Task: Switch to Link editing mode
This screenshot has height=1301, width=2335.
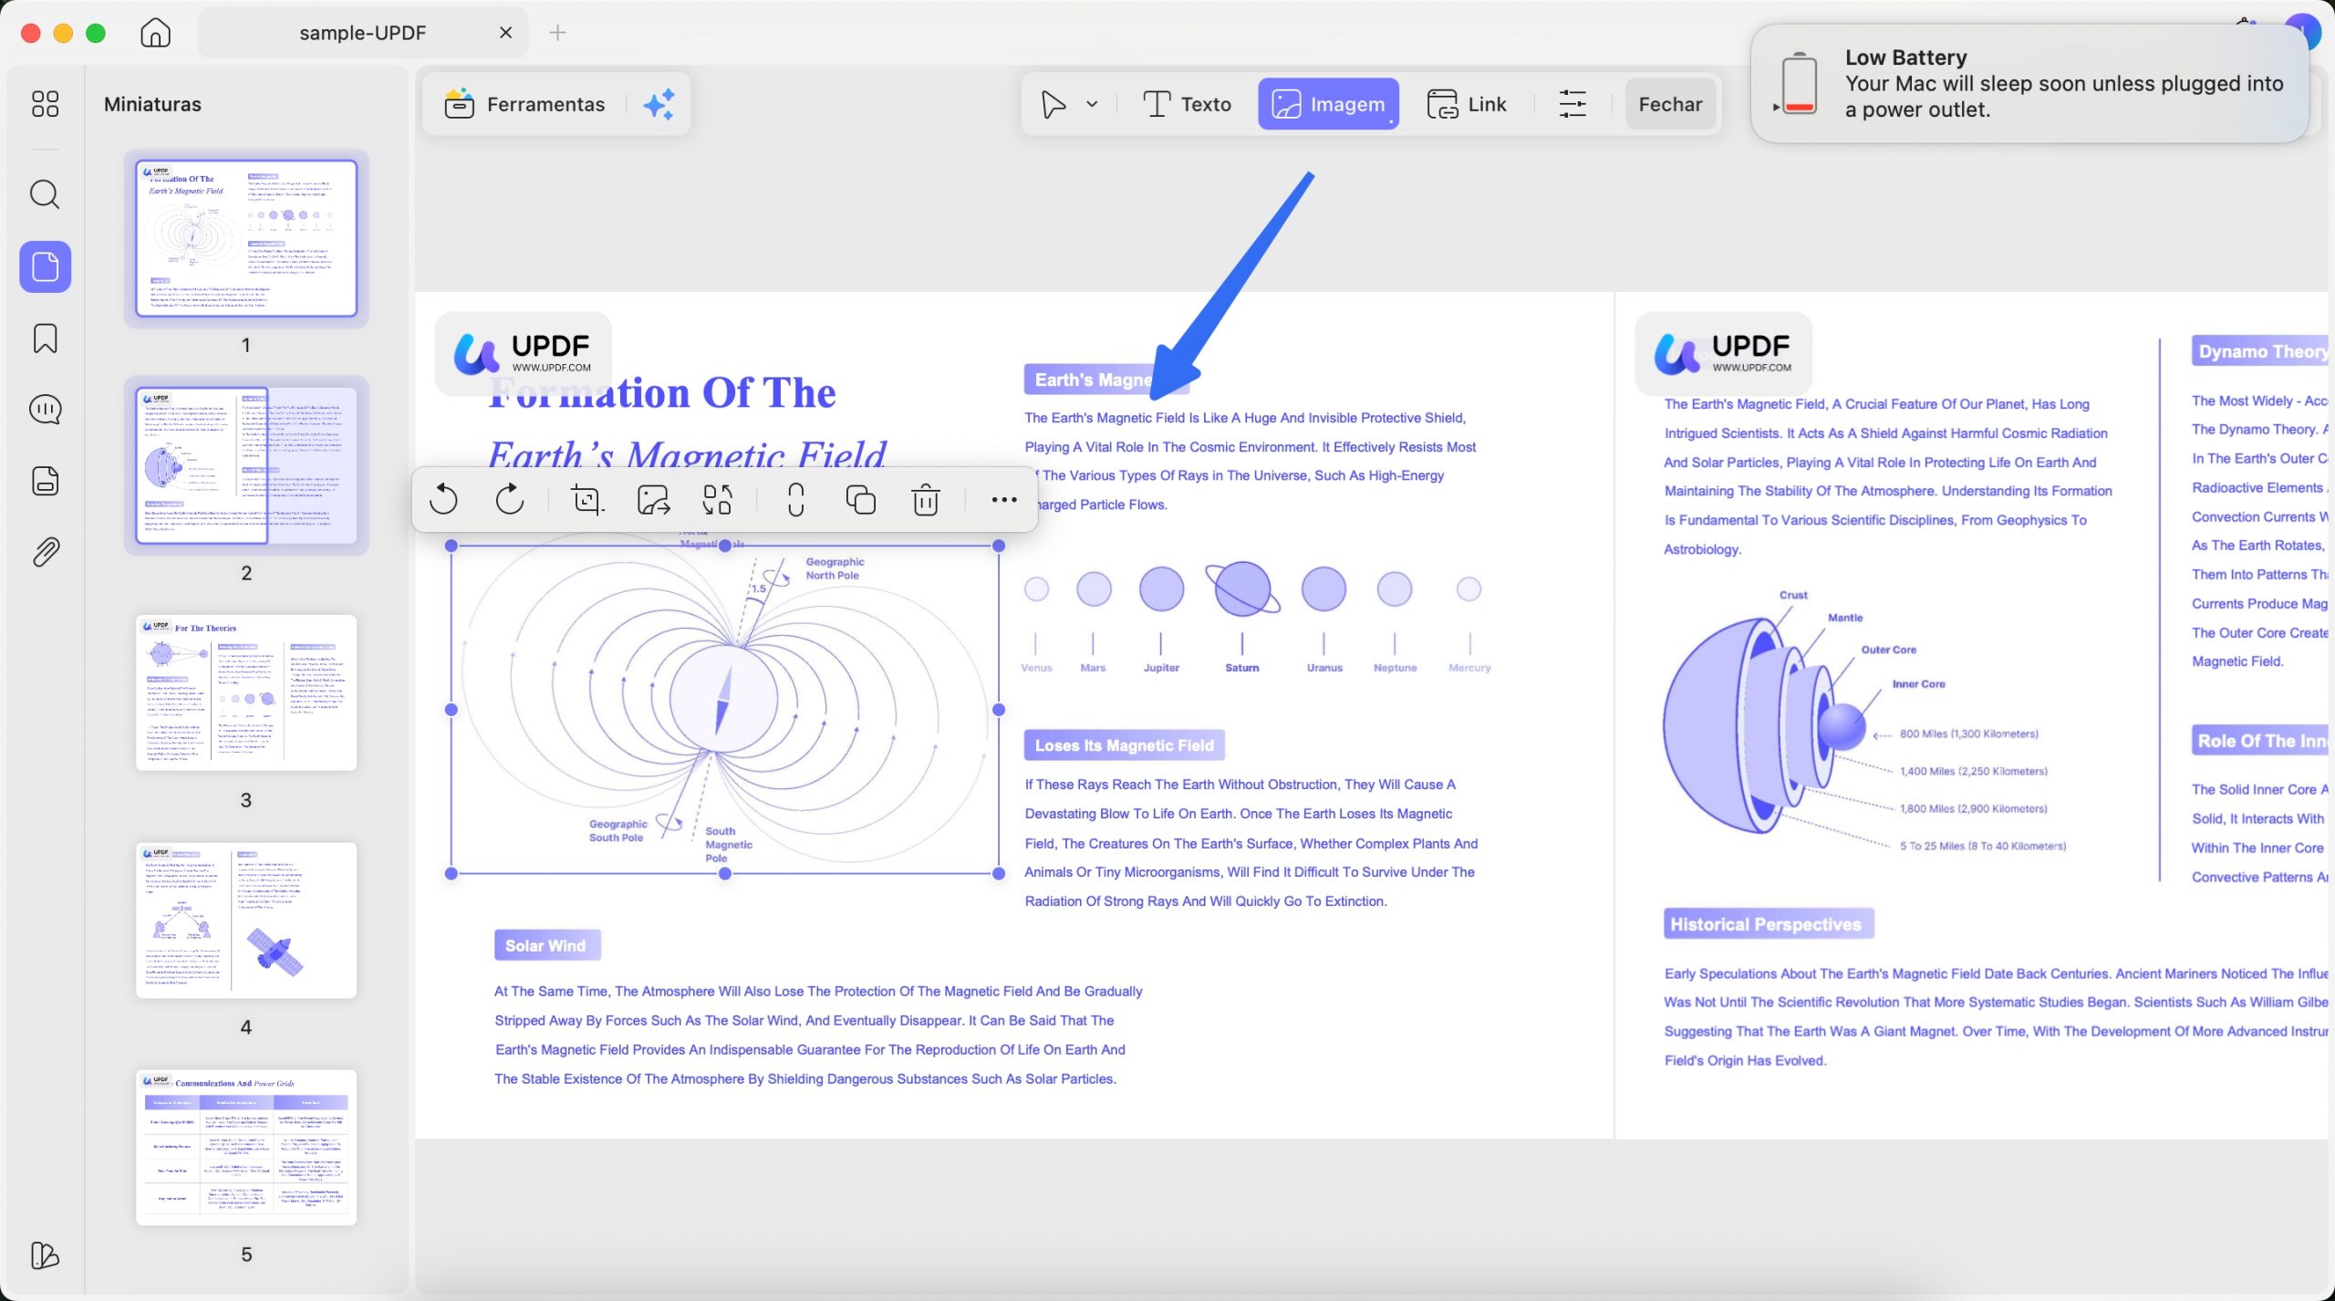Action: click(1467, 104)
